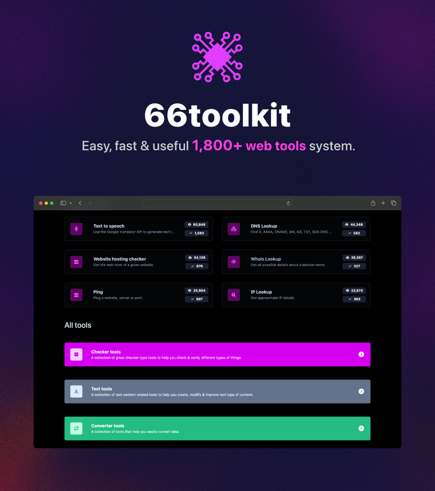The image size is (435, 491).
Task: Open the Whois Lookup tool link
Action: (x=266, y=259)
